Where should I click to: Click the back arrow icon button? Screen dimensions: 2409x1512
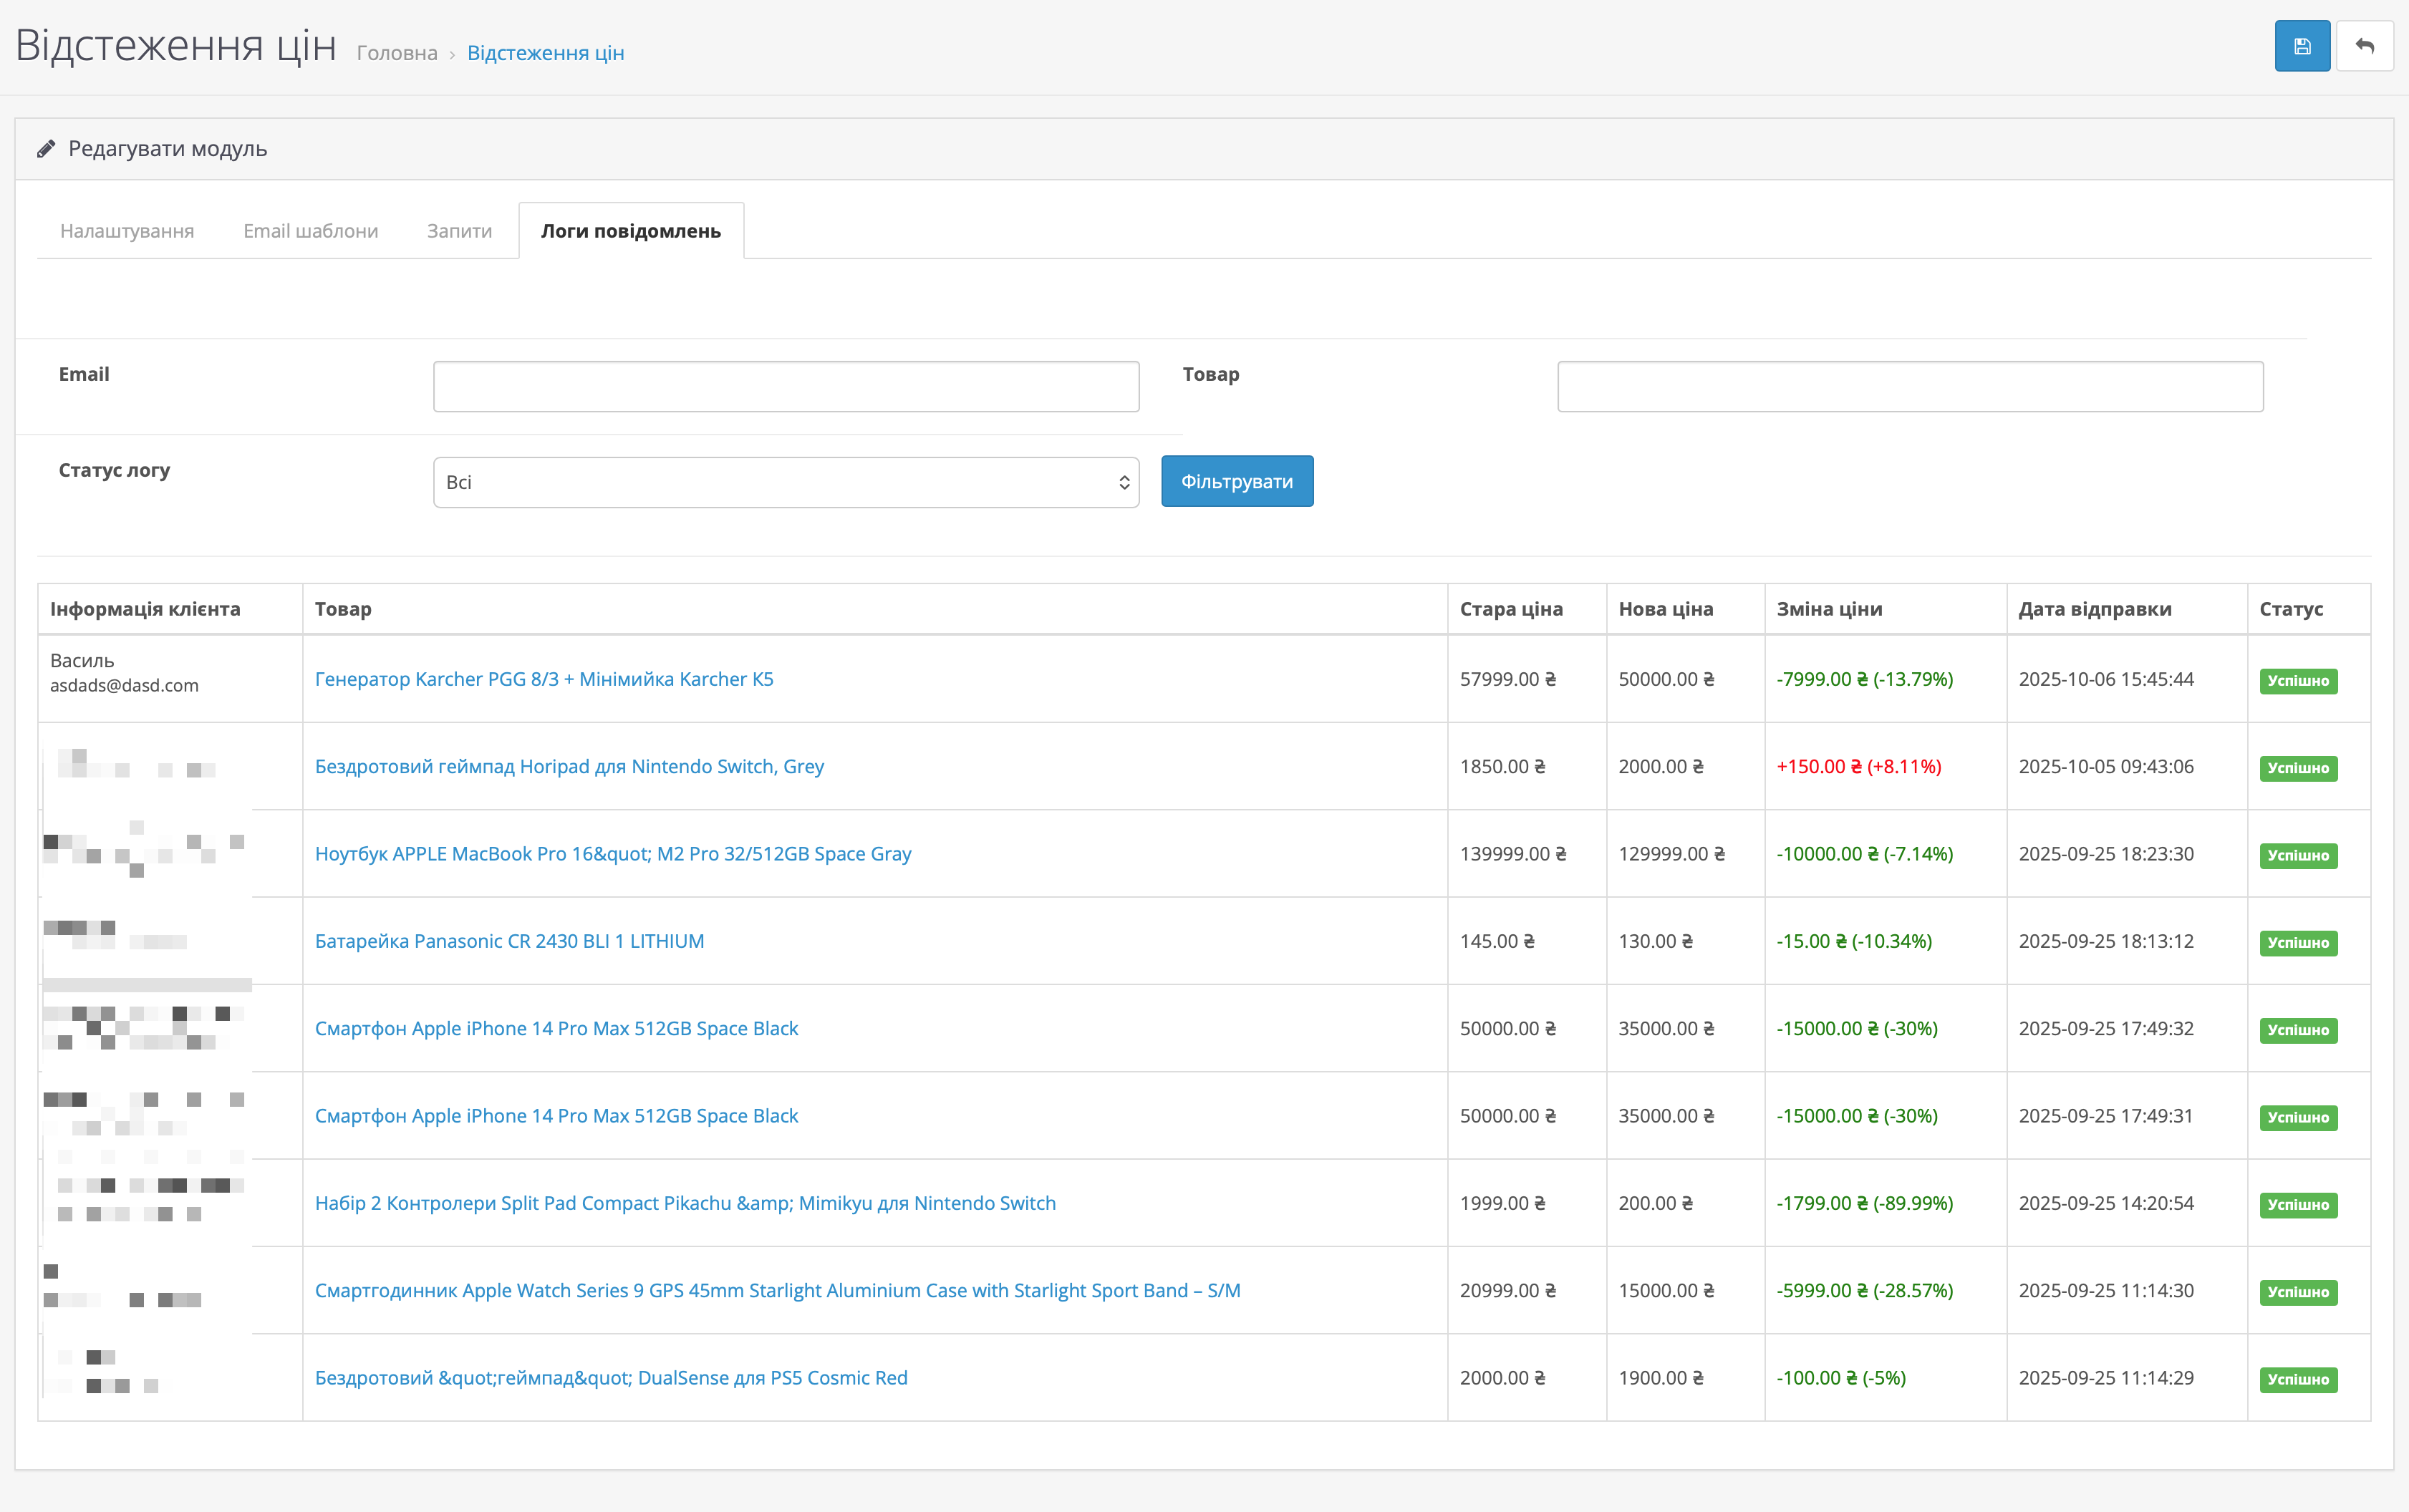tap(2364, 46)
